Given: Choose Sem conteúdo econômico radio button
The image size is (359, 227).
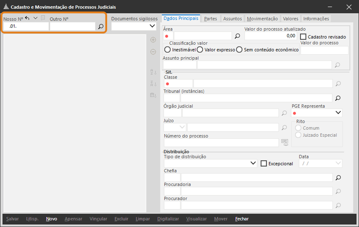Looking at the screenshot, I should 239,50.
